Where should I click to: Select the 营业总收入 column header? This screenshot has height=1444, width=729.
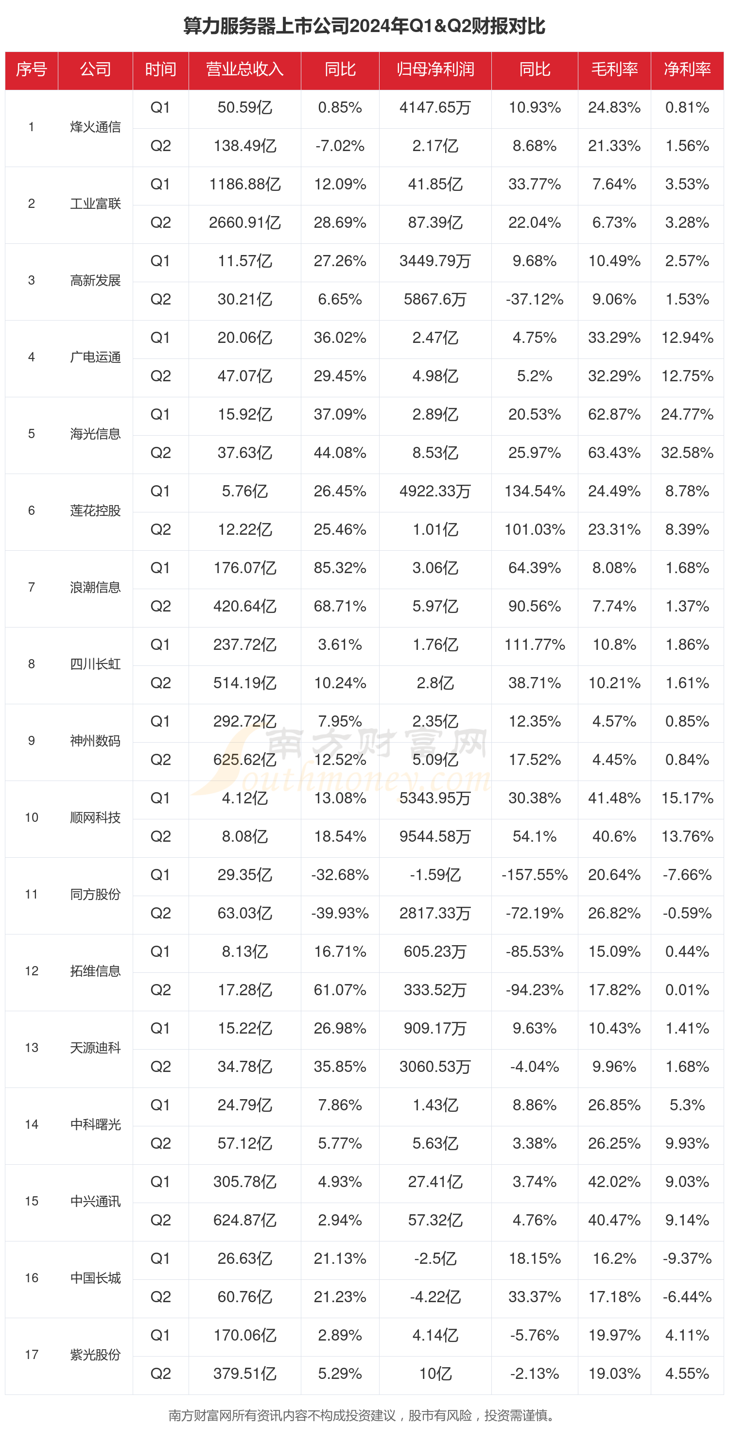click(x=244, y=69)
